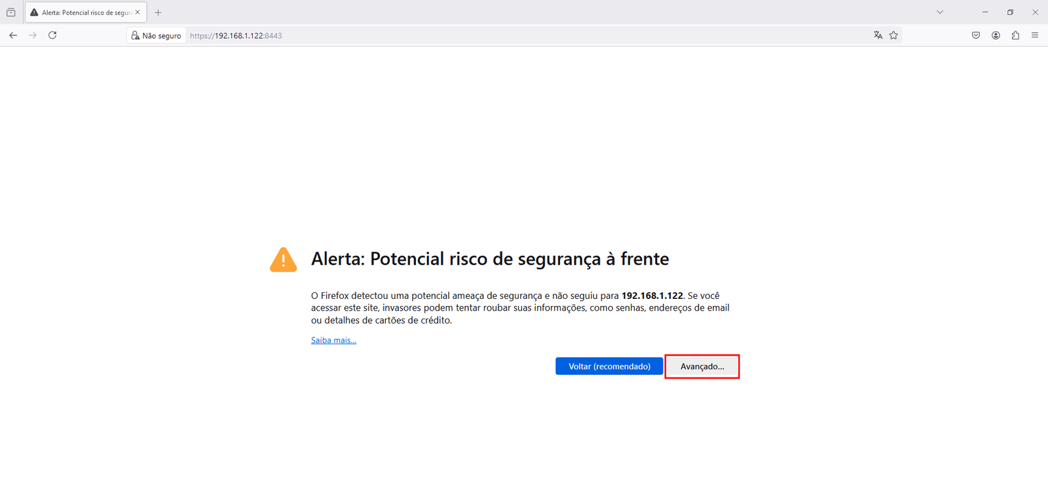Expand the 'Avançado...' options
Viewport: 1048px width, 500px height.
[x=702, y=366]
